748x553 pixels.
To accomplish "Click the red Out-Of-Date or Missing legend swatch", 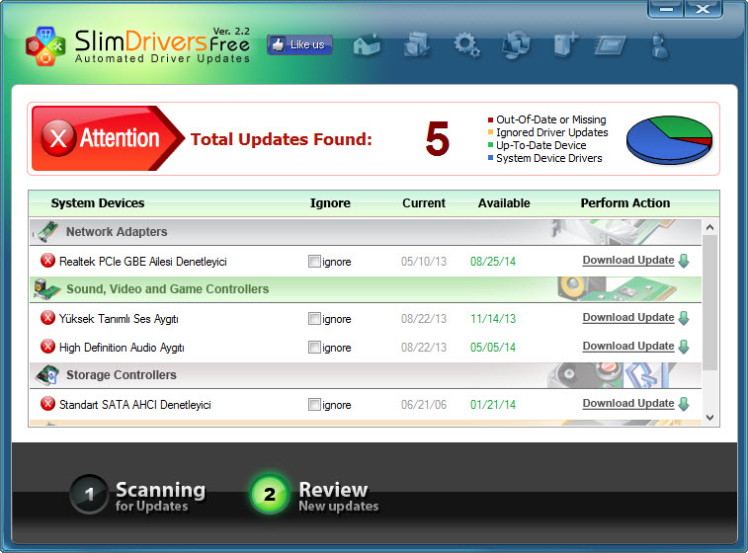I will pos(490,119).
